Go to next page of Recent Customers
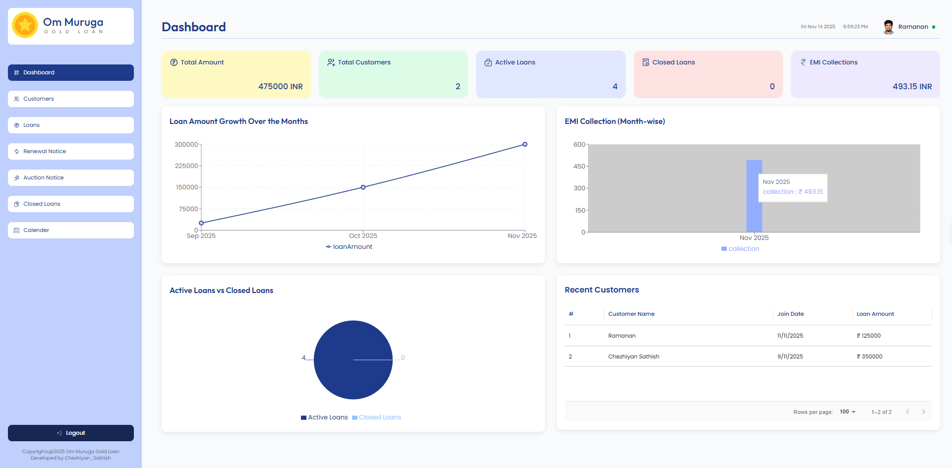Screen dimensions: 952x468 pos(923,412)
